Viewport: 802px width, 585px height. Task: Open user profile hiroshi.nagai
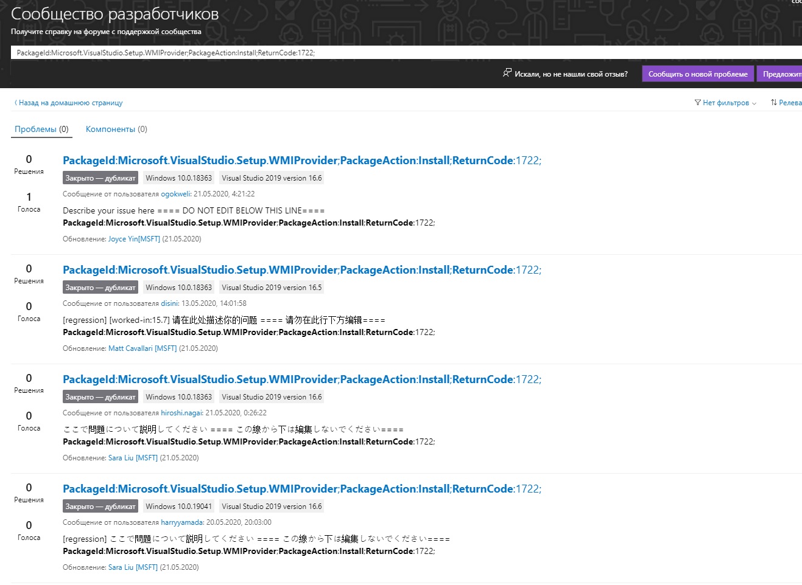pos(181,413)
